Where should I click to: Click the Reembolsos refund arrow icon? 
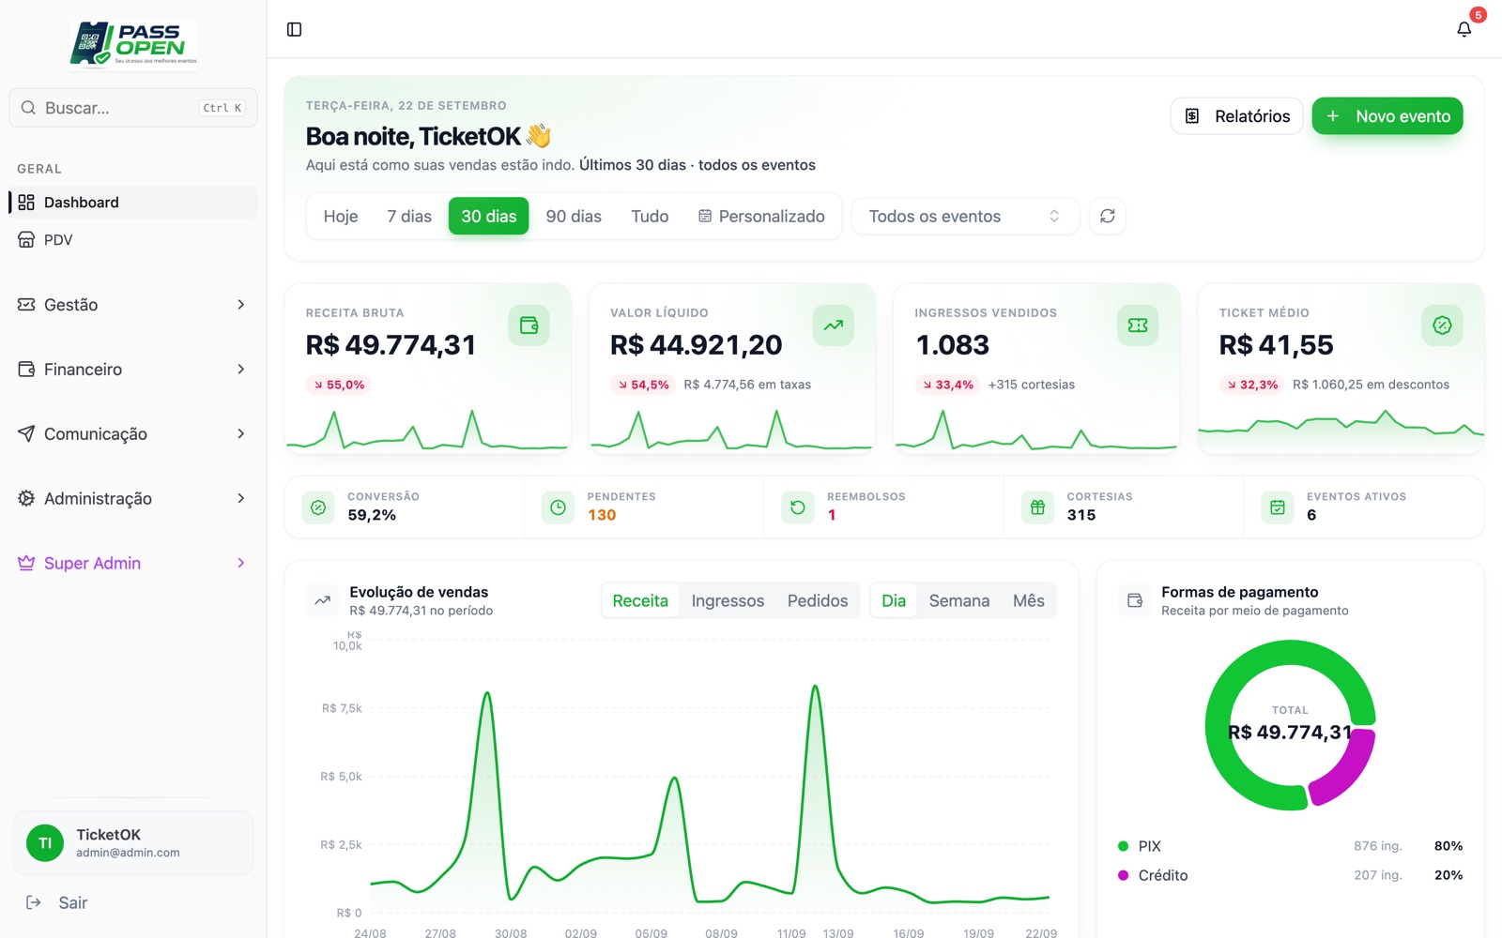coord(798,507)
